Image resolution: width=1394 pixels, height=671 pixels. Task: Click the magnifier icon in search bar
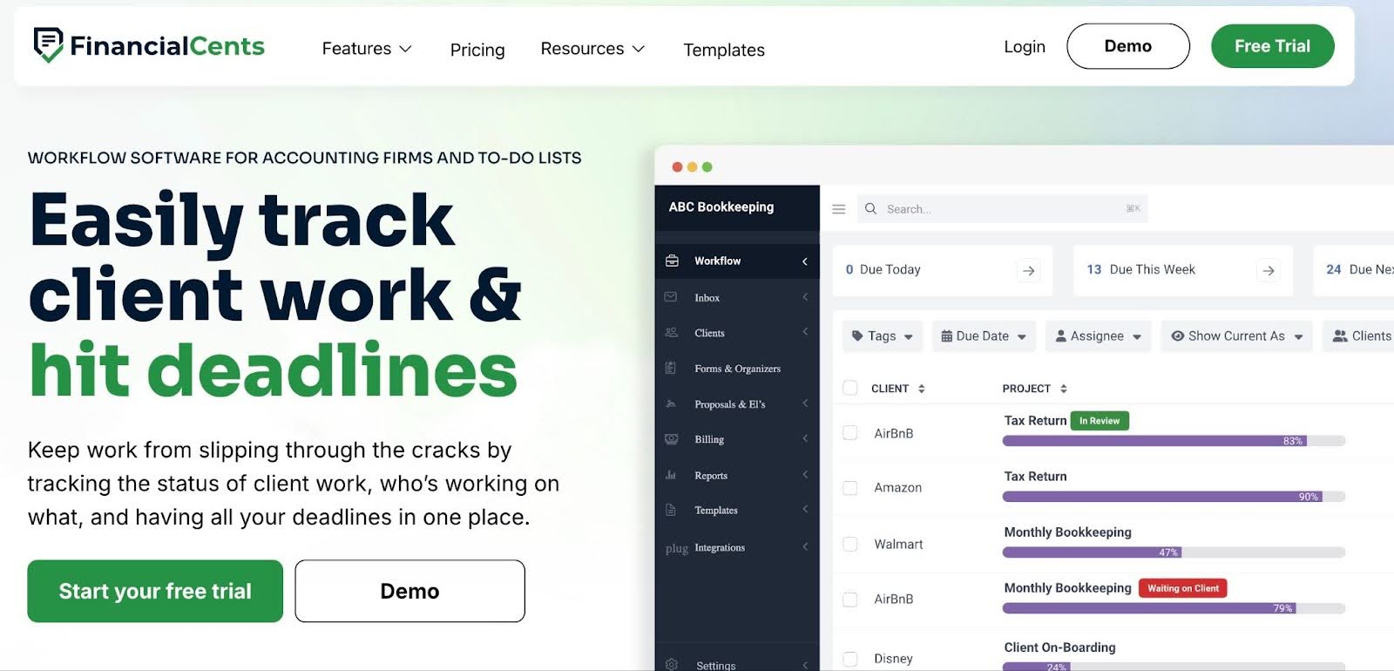(x=870, y=209)
